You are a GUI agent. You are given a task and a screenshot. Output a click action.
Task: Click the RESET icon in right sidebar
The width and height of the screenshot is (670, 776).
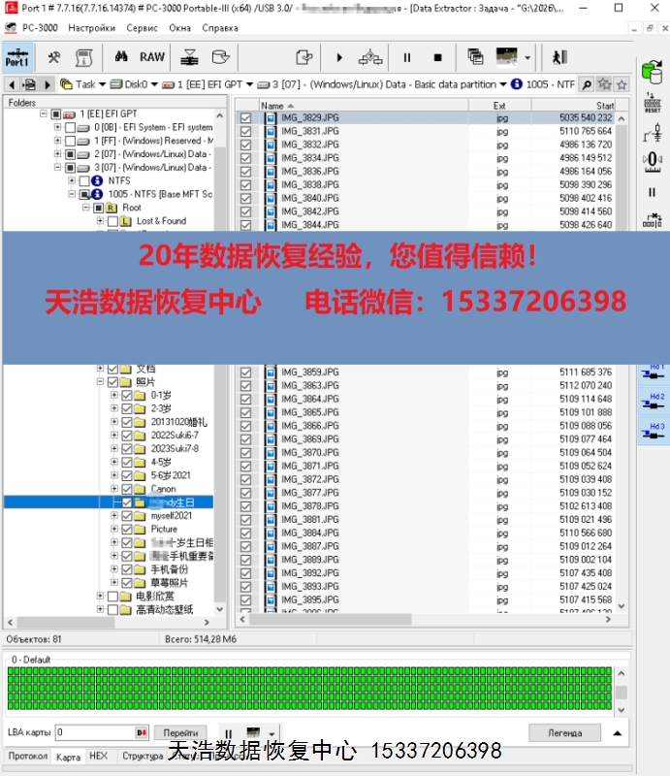(653, 102)
